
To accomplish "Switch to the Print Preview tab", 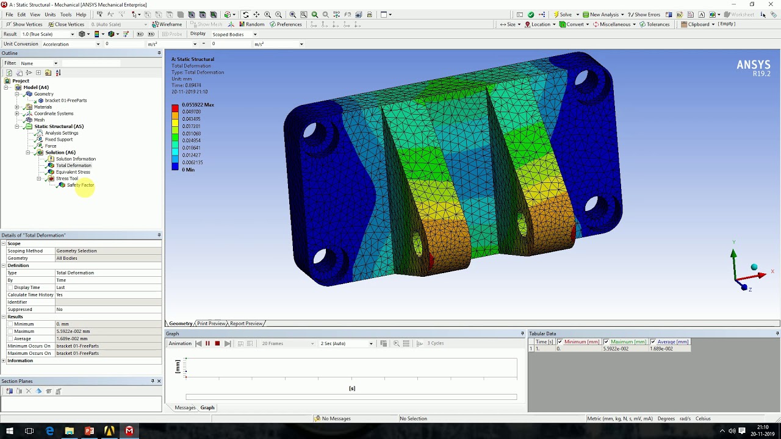I will (211, 323).
